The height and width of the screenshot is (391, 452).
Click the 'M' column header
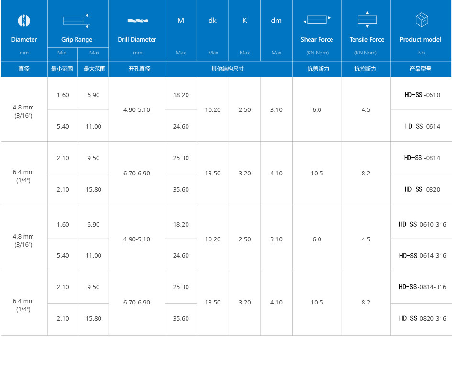click(x=180, y=21)
